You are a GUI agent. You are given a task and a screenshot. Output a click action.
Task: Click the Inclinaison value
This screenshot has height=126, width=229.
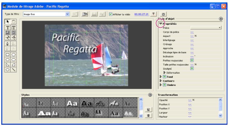pyautogui.click(x=192, y=57)
